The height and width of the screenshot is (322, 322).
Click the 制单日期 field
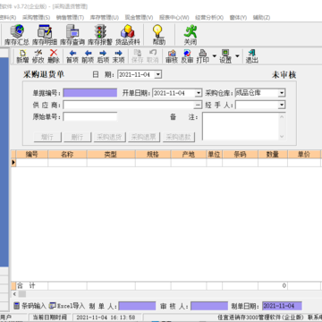(282, 306)
